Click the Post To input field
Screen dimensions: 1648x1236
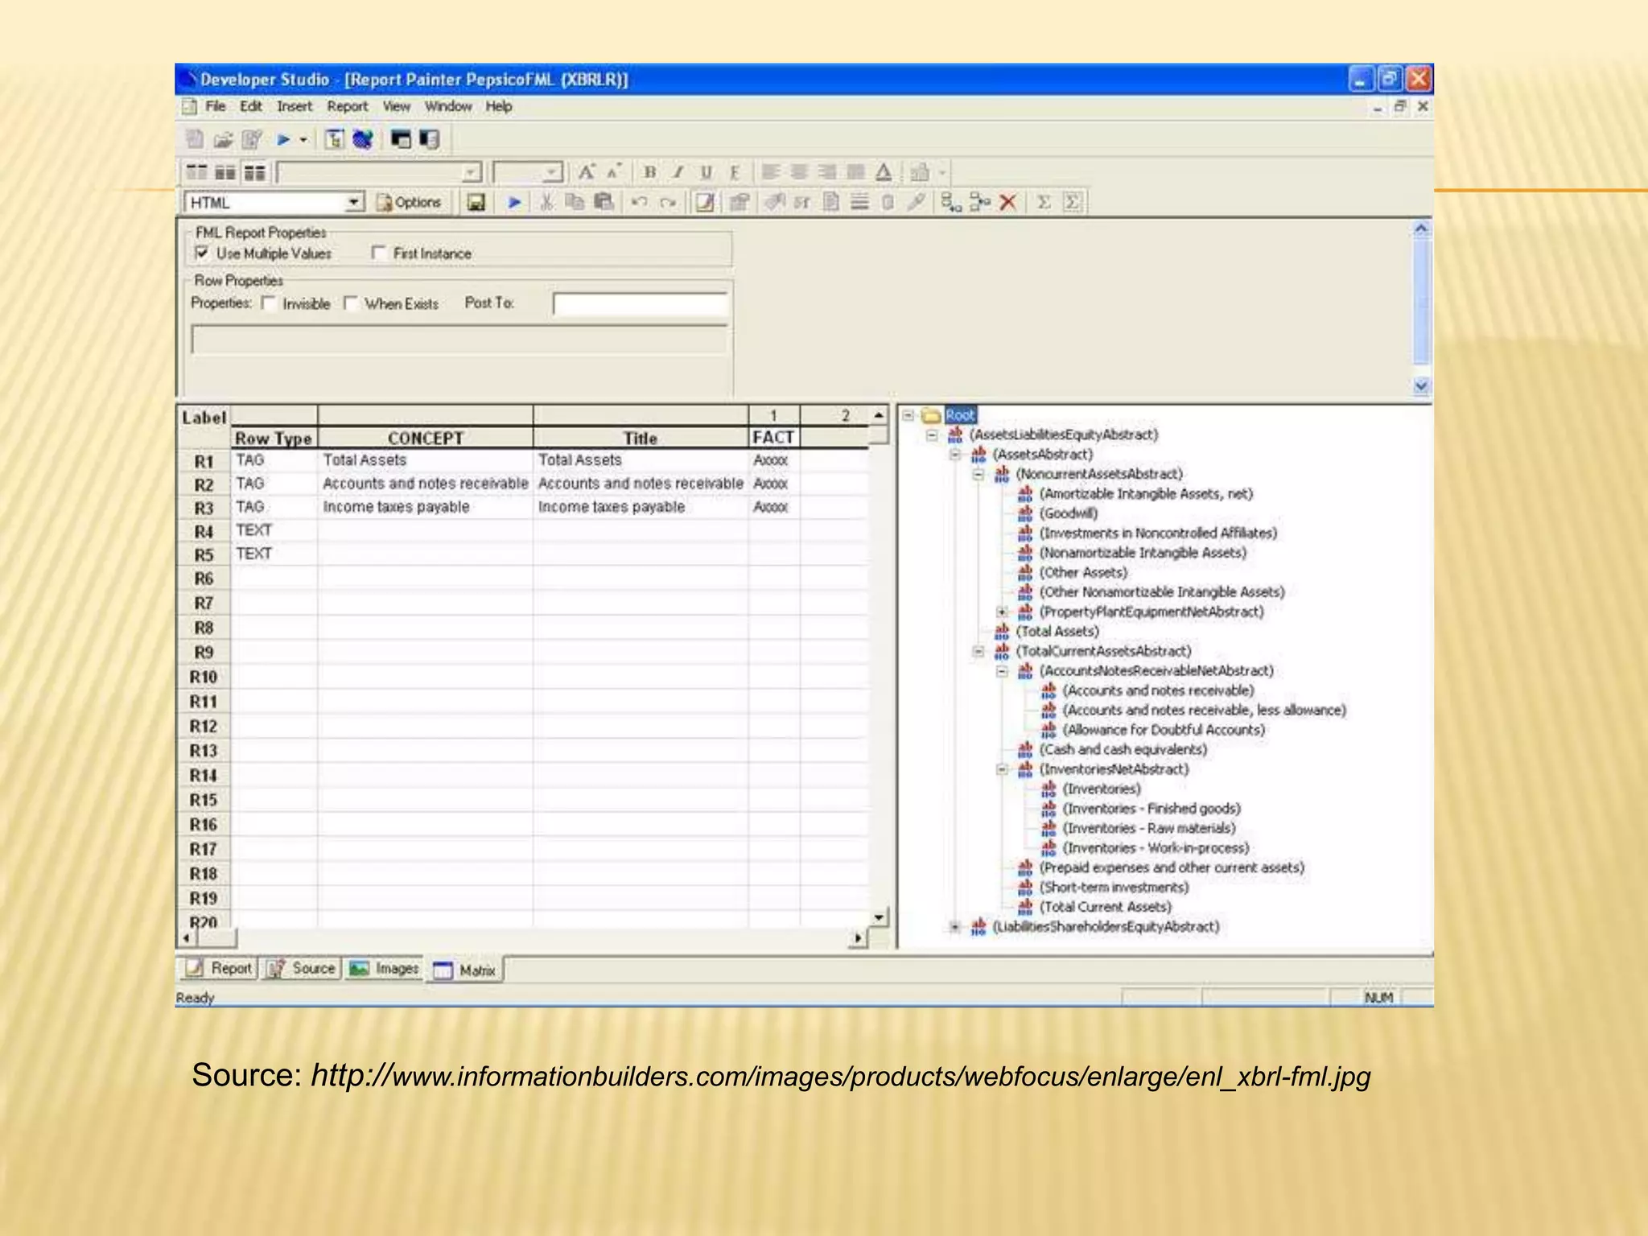[641, 304]
